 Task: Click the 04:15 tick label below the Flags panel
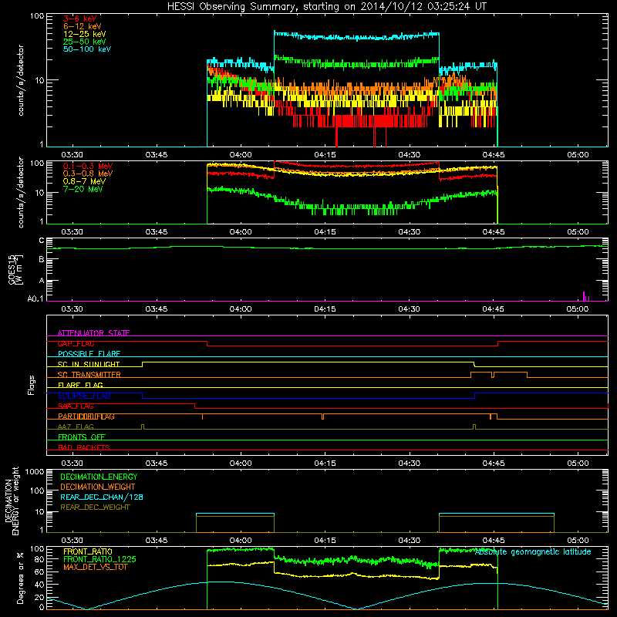point(325,464)
